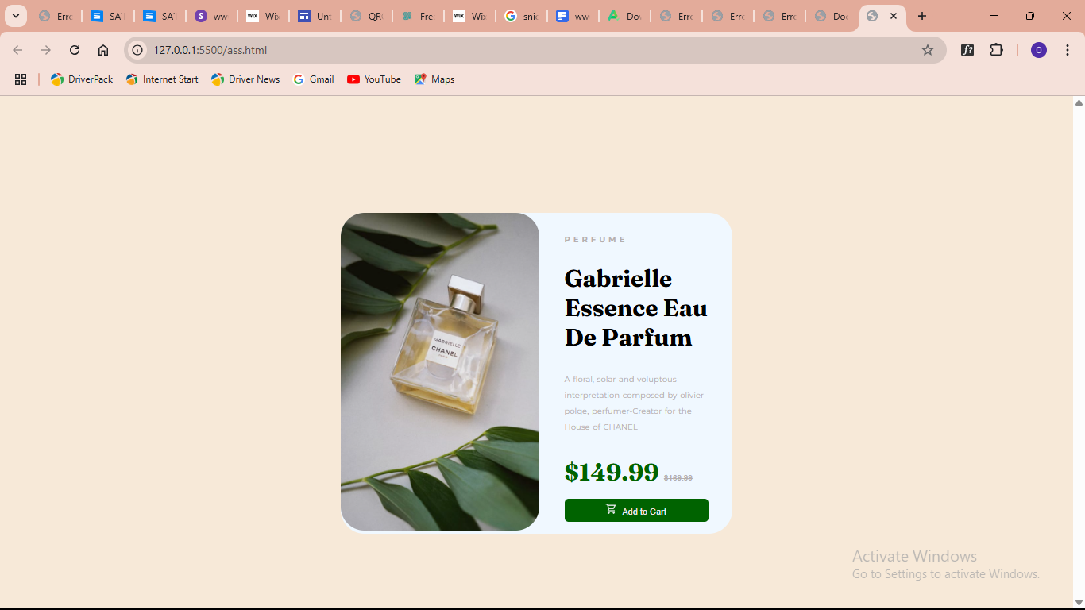Open the Maps bookmark
1085x610 pixels.
click(434, 79)
